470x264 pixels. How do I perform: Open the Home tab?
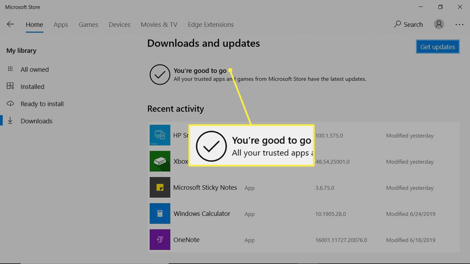34,25
